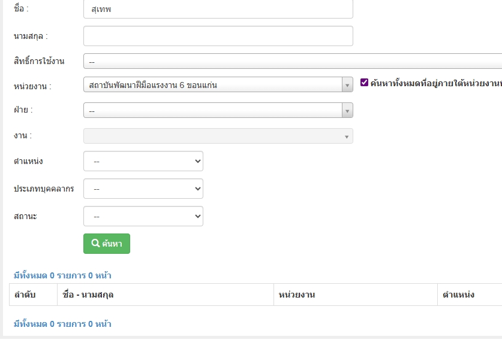Open the หน่วยงาน dropdown arrow
Screen dimensions: 502x358
tap(347, 85)
